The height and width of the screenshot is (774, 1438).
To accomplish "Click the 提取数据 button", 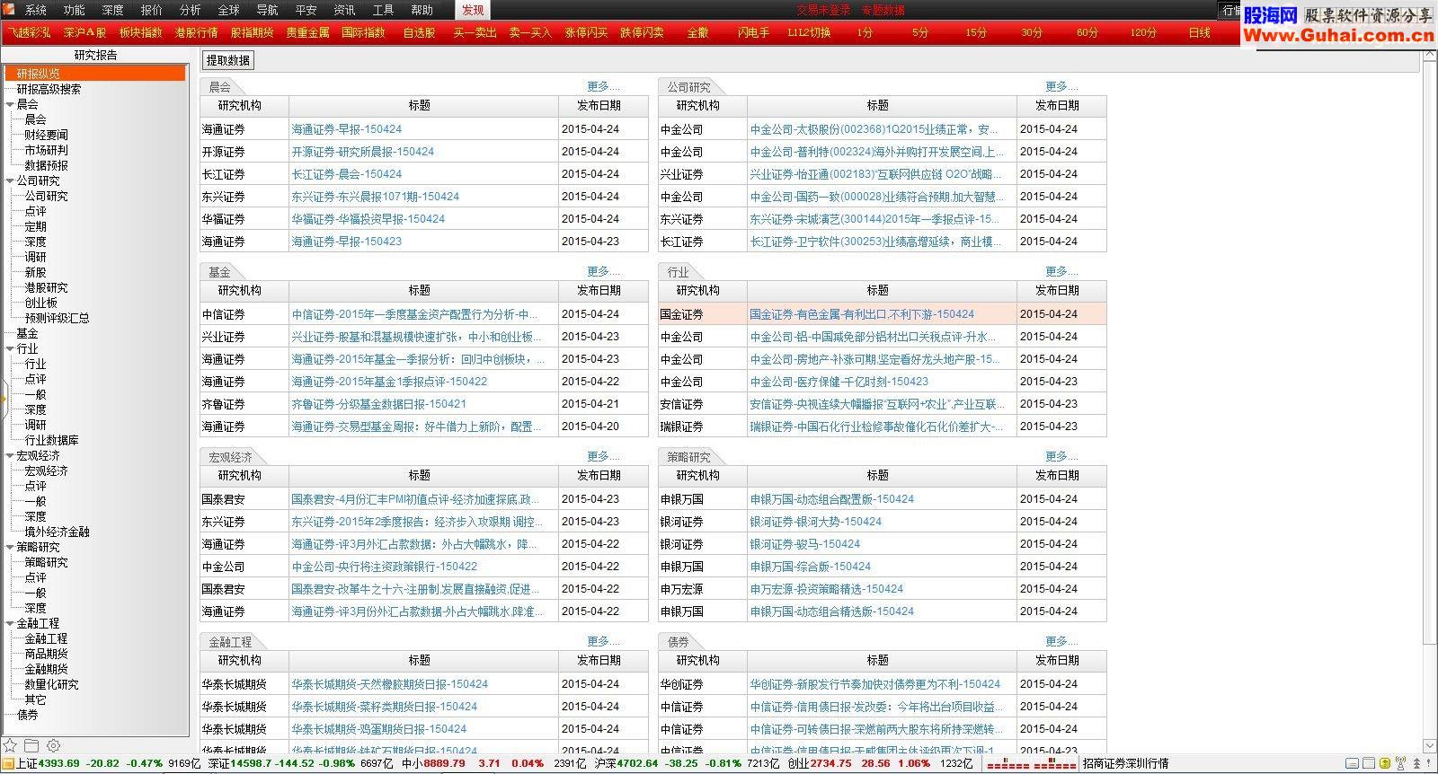I will [228, 60].
